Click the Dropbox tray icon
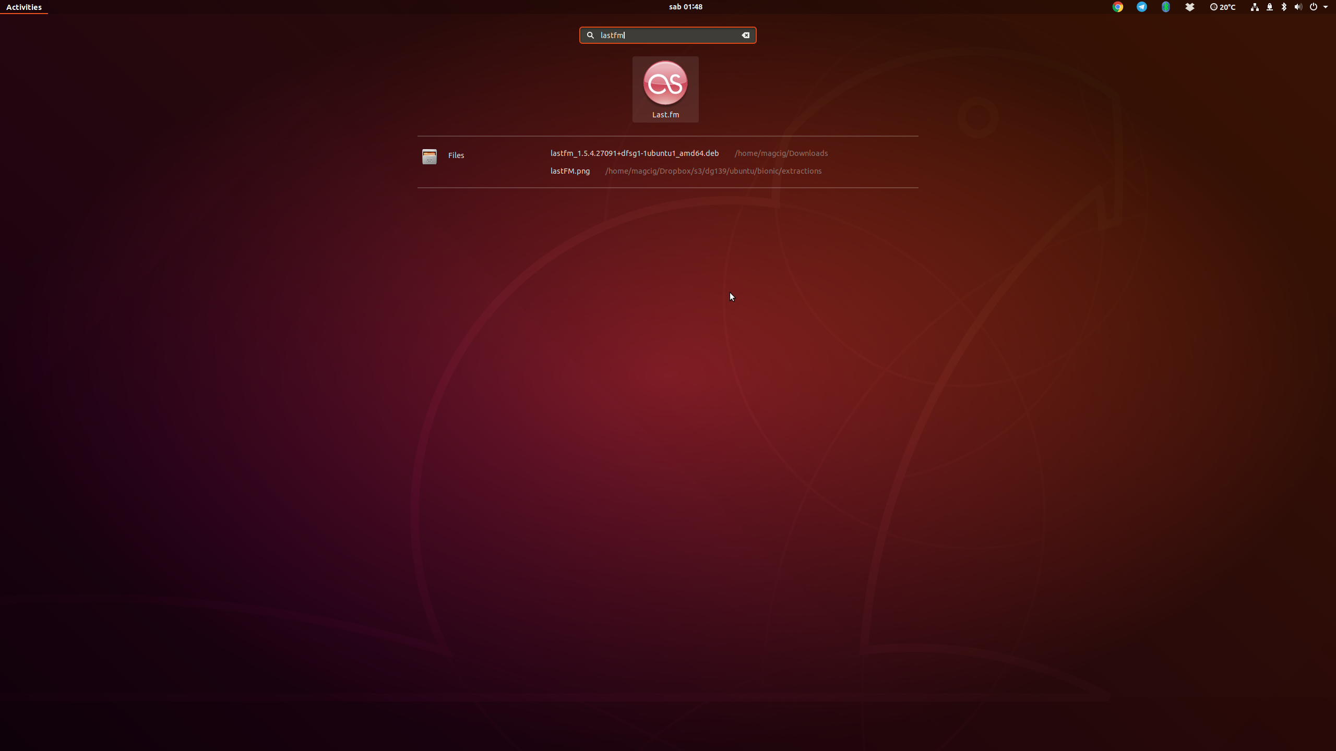 coord(1190,7)
